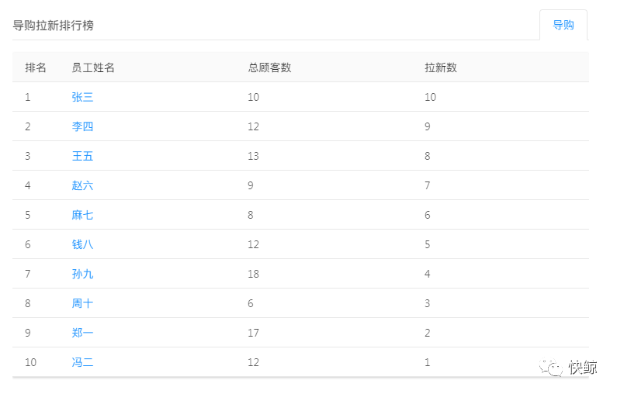
Task: View employee 孙九 profile link
Action: 82,274
